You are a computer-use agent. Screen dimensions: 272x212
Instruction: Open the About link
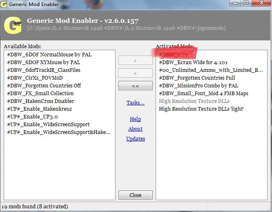click(x=136, y=129)
